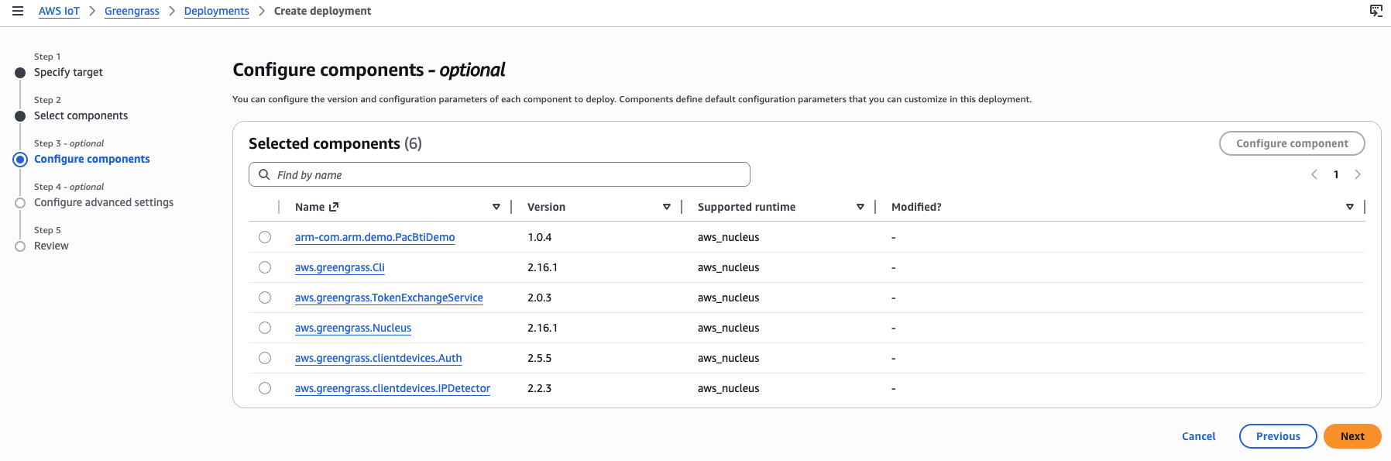Click the screen icon in top-right corner

point(1376,11)
